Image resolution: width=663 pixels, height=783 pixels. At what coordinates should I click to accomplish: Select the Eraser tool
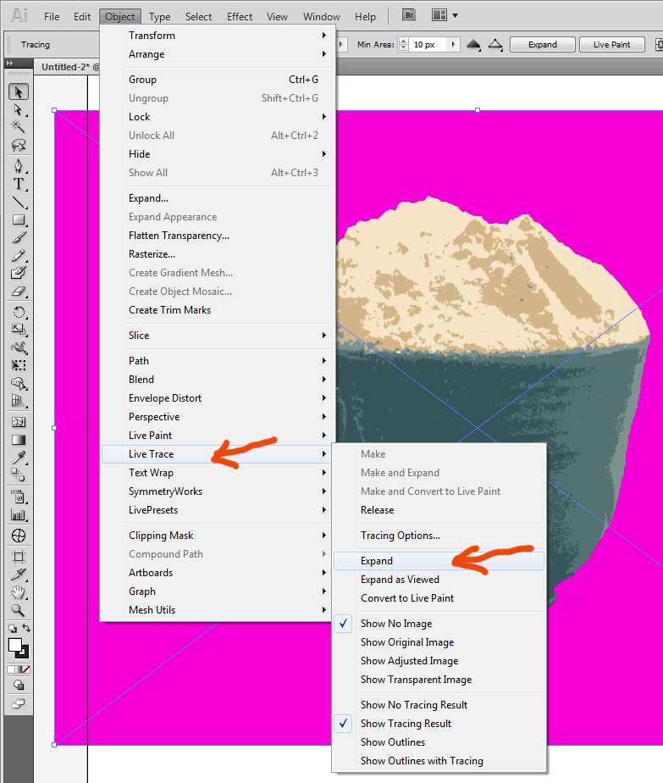pos(18,292)
